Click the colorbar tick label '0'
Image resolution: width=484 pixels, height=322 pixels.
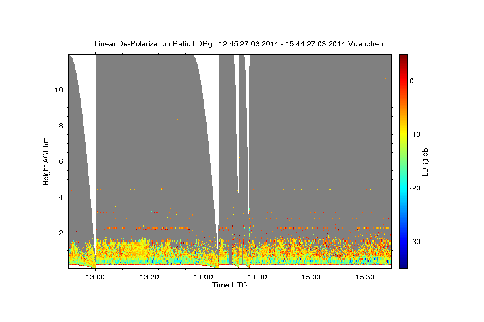tap(411, 81)
